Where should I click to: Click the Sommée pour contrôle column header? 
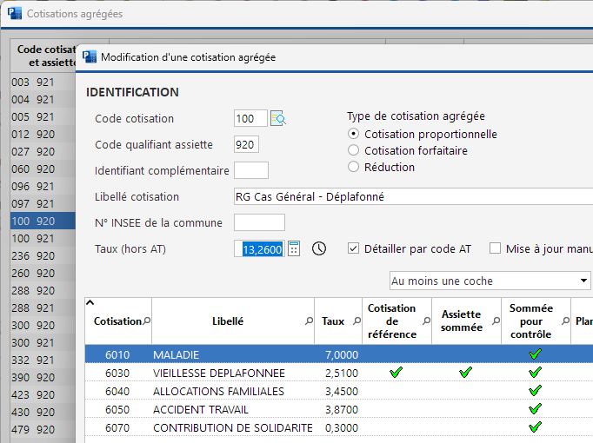[x=531, y=321]
